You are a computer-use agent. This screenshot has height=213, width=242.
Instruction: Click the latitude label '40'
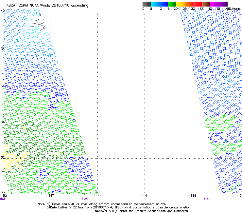point(3,11)
